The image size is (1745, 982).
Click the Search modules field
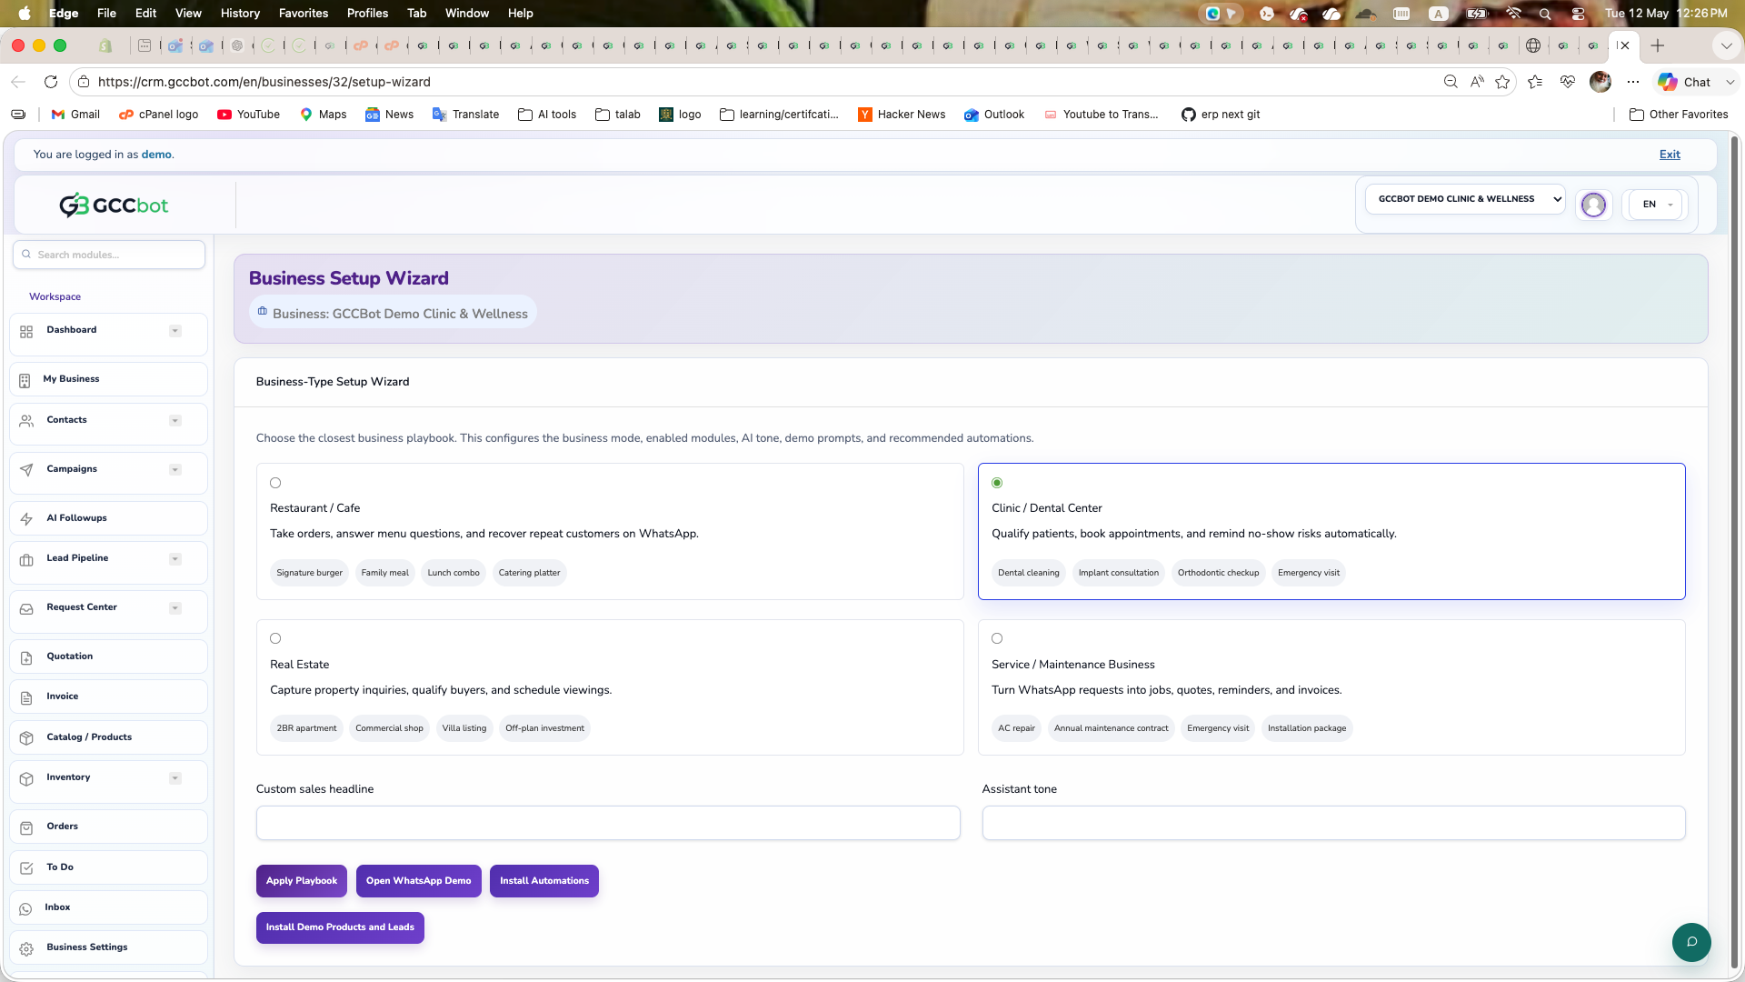click(109, 255)
